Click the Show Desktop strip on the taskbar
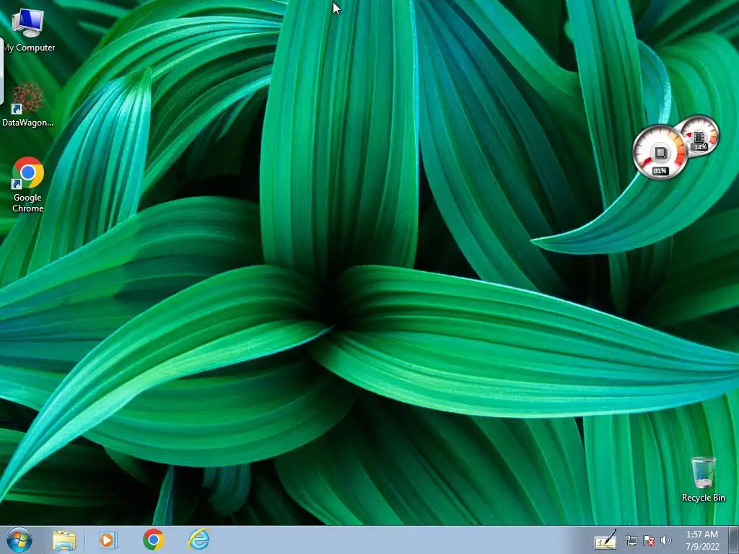This screenshot has height=554, width=739. coord(734,540)
